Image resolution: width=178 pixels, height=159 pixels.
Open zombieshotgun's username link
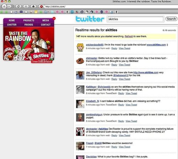point(94,115)
